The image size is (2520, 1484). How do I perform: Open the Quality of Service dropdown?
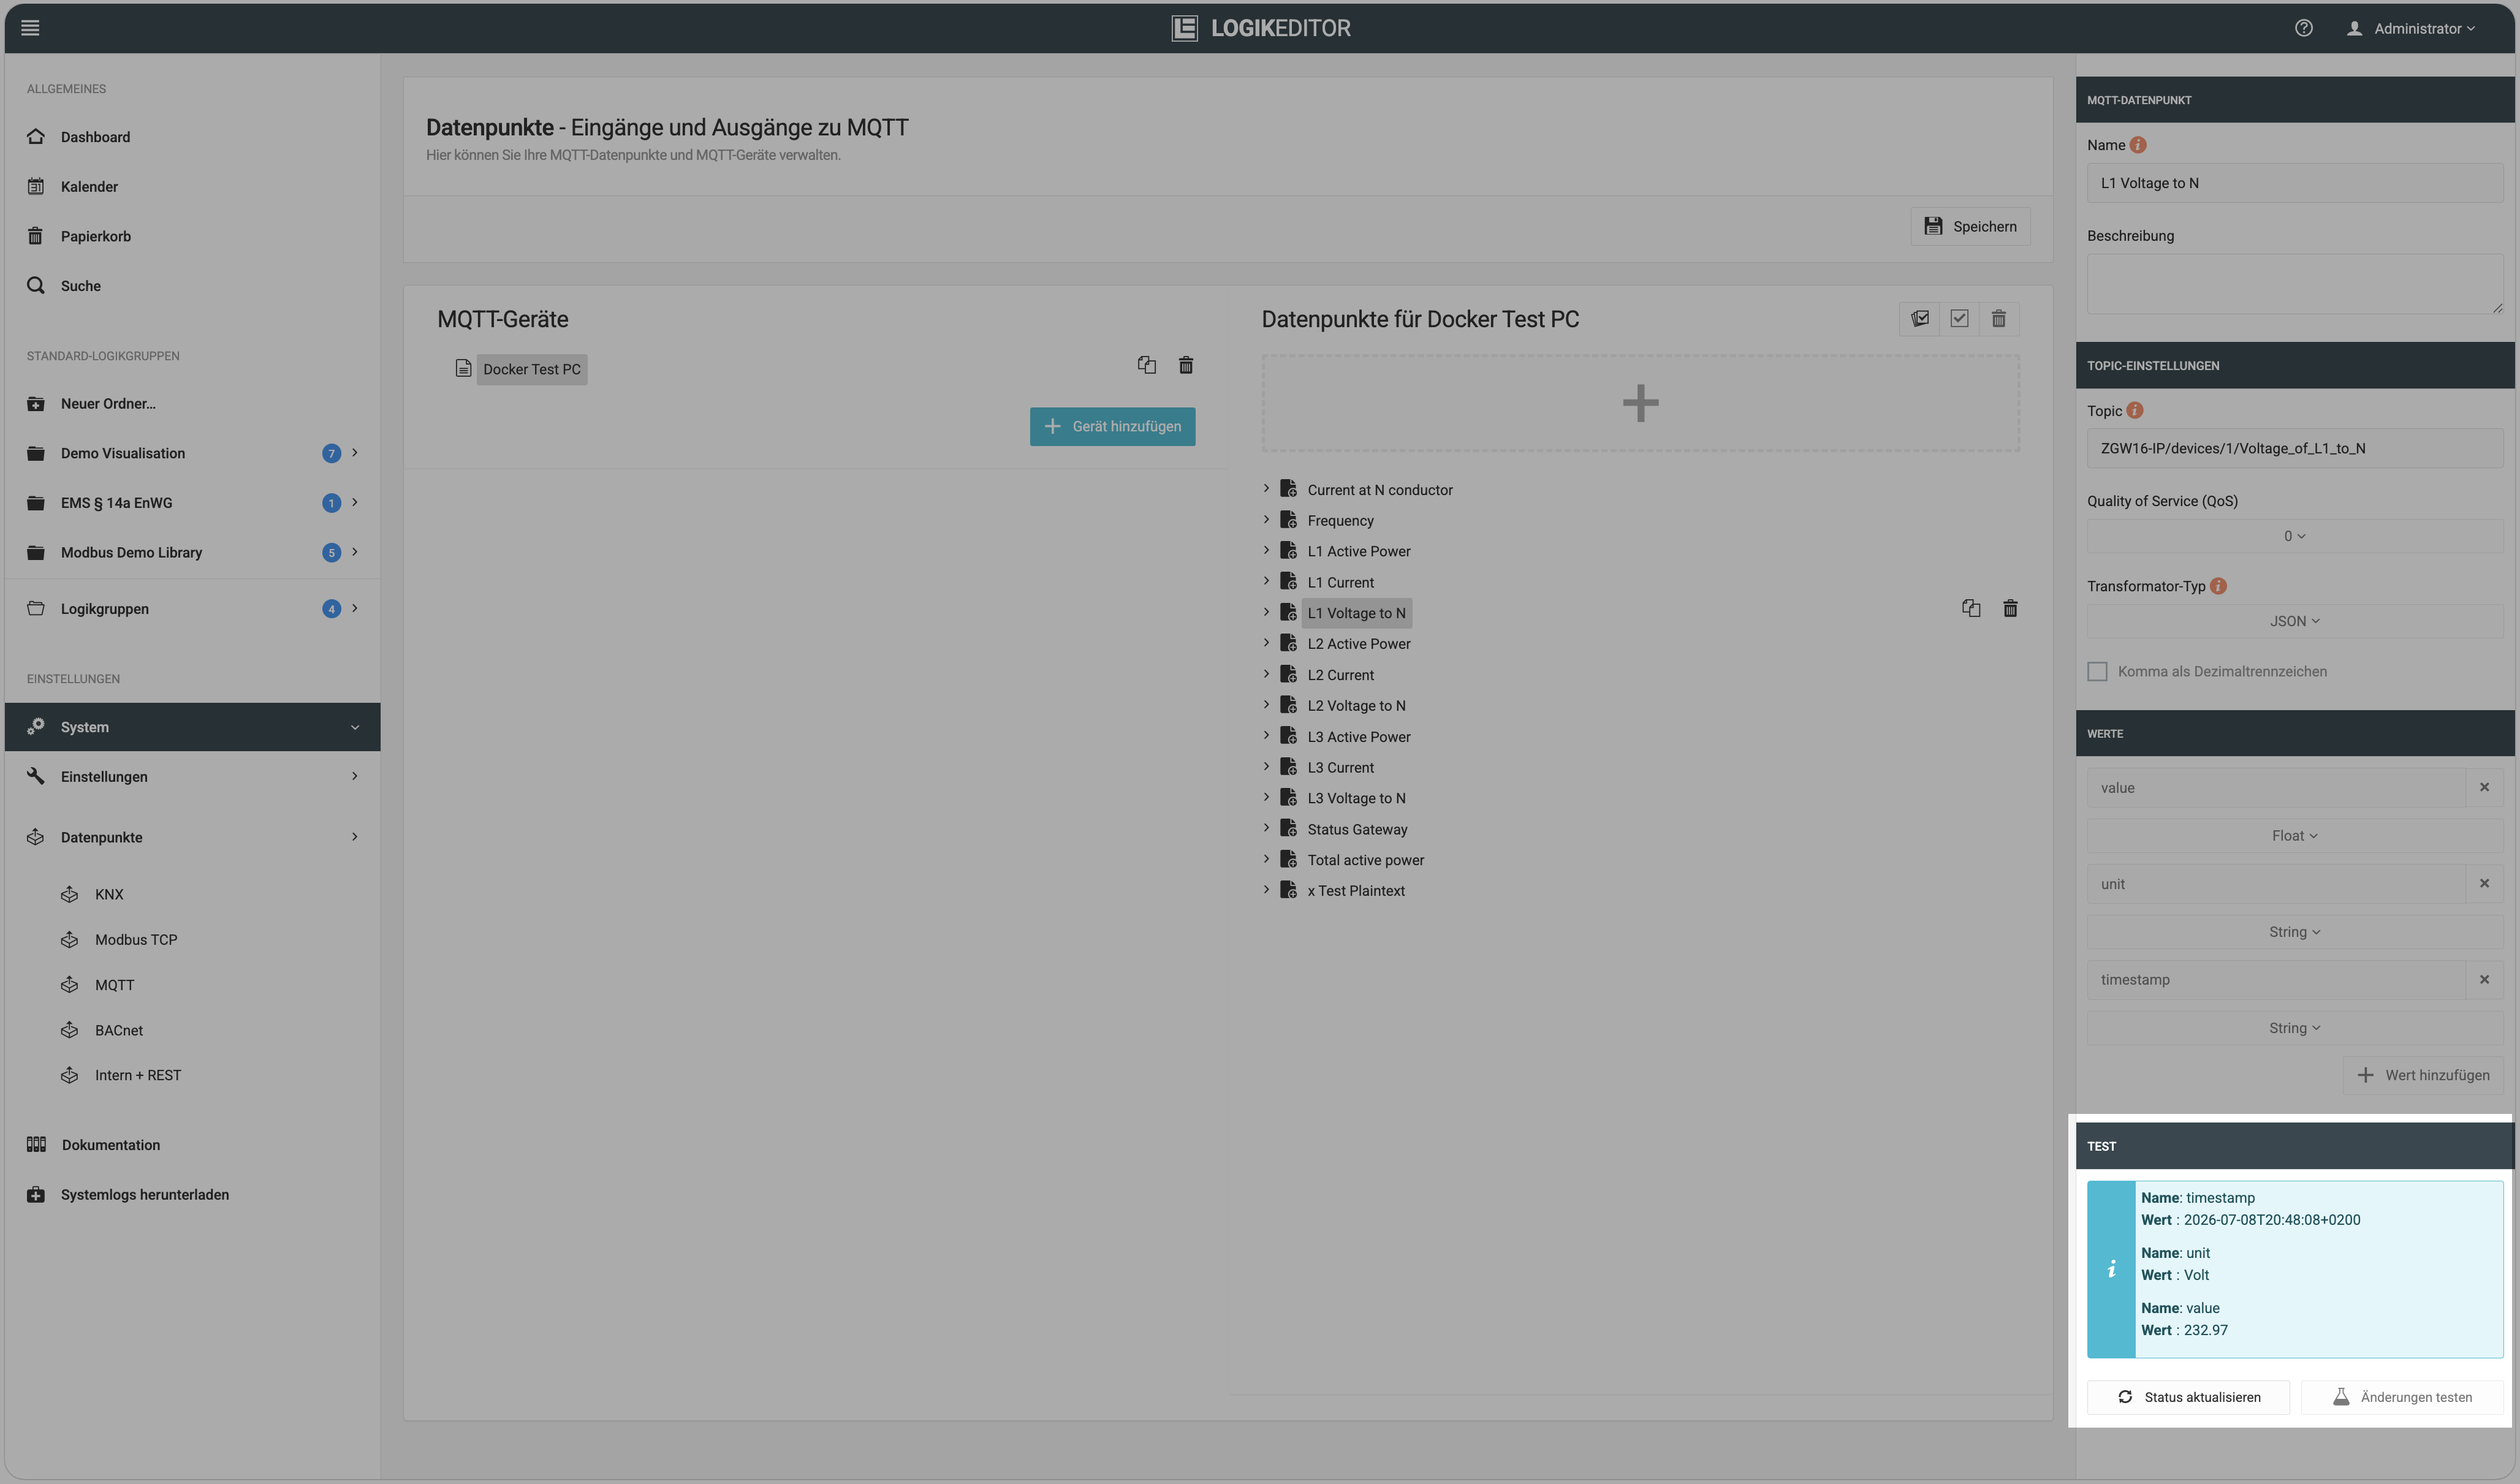[x=2294, y=537]
